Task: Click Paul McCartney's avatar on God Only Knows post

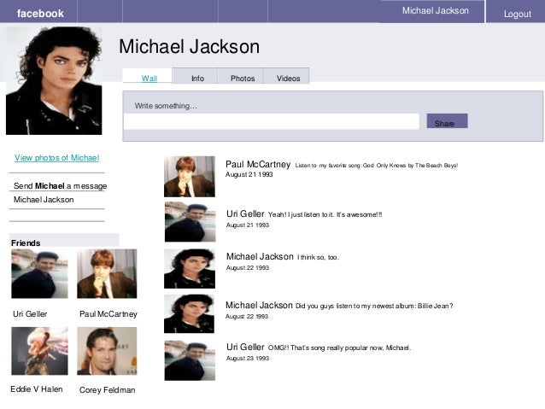Action: tap(190, 177)
